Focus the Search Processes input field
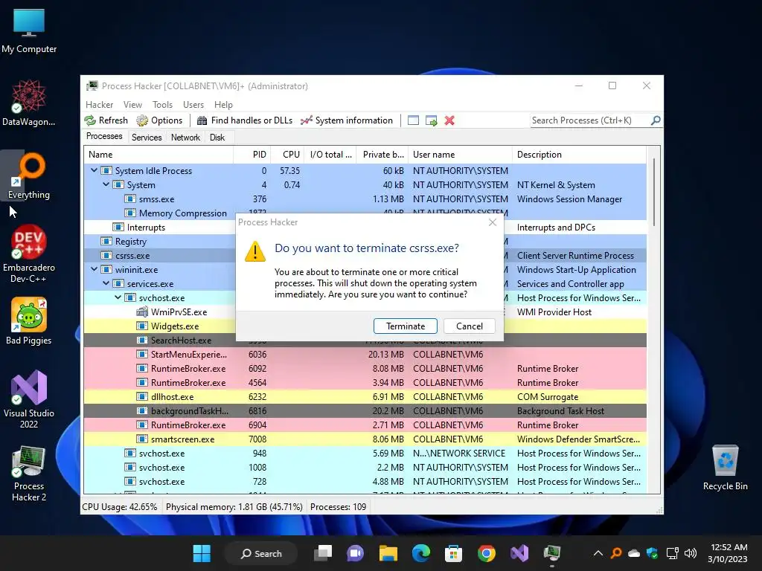Image resolution: width=762 pixels, height=571 pixels. pyautogui.click(x=589, y=120)
